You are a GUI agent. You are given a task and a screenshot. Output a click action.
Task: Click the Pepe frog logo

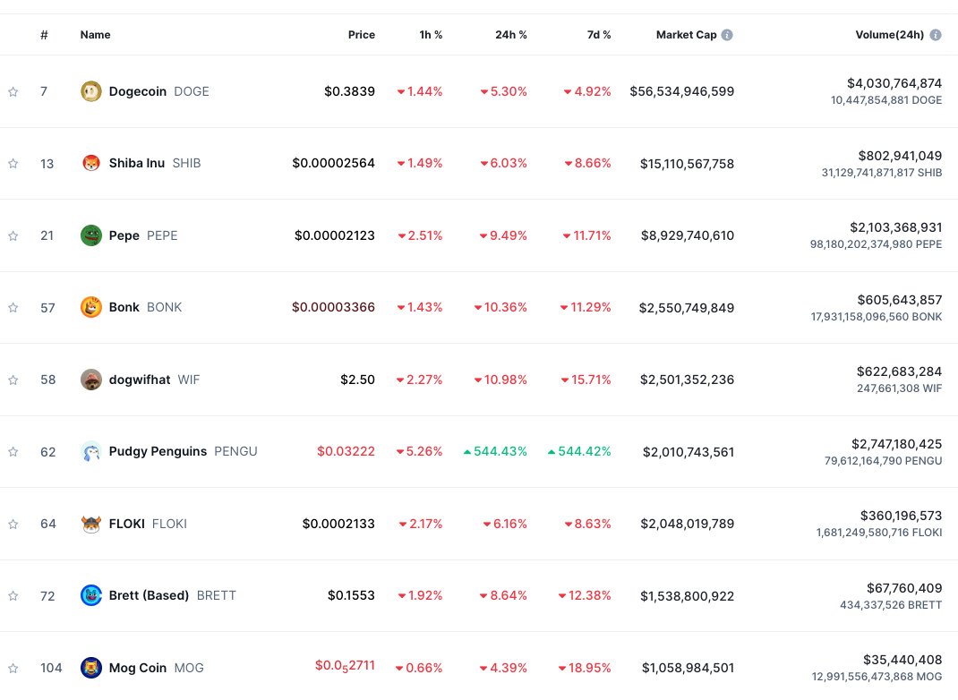click(91, 235)
